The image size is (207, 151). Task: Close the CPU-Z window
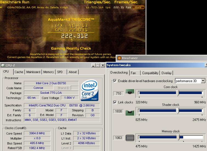tap(103, 65)
